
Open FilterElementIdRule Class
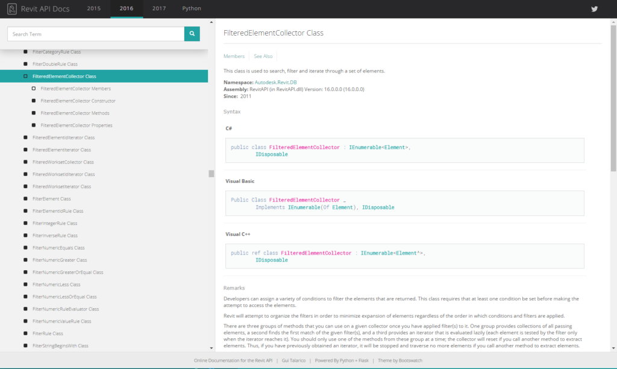(58, 210)
